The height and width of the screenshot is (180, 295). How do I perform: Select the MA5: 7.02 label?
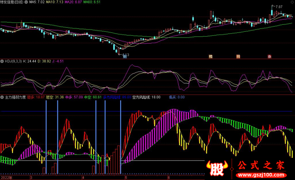[37, 2]
